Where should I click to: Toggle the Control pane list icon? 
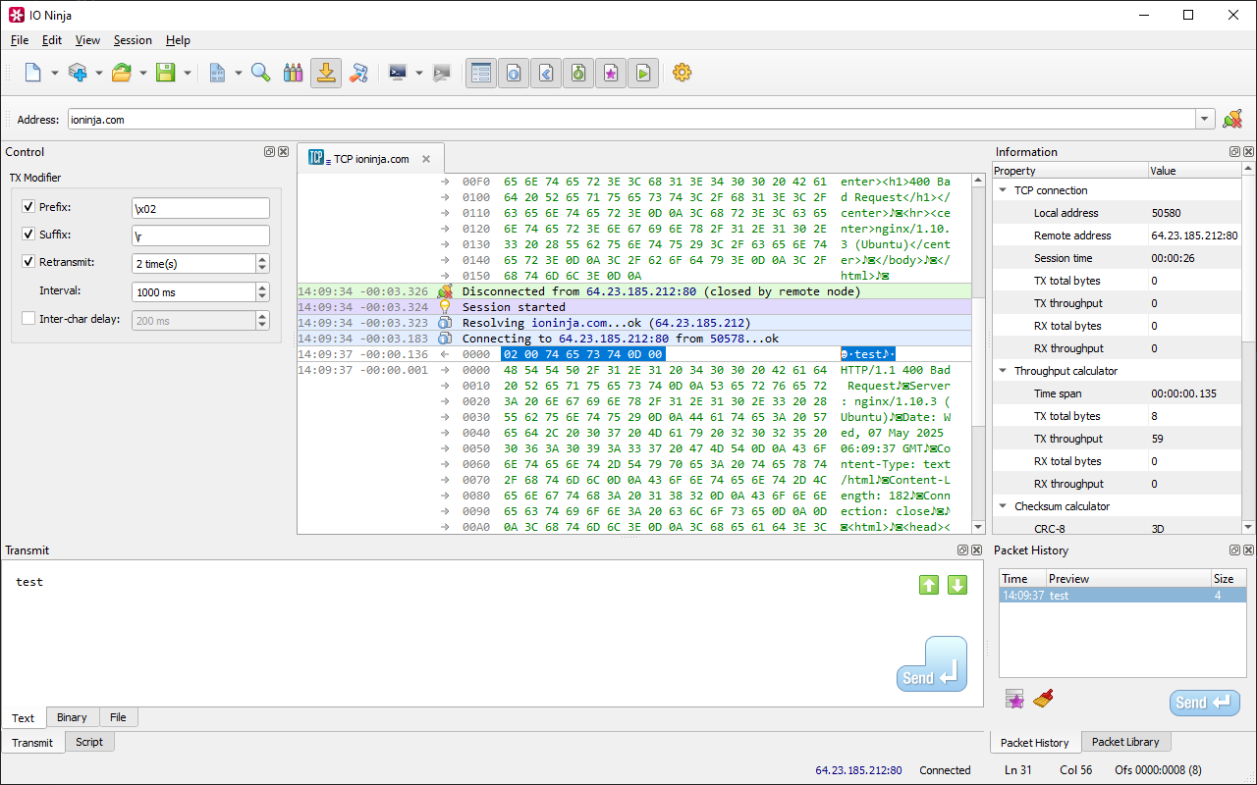tap(481, 73)
